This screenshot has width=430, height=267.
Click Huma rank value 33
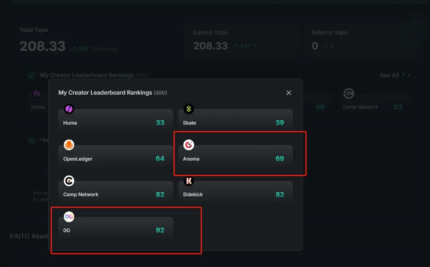pos(160,123)
